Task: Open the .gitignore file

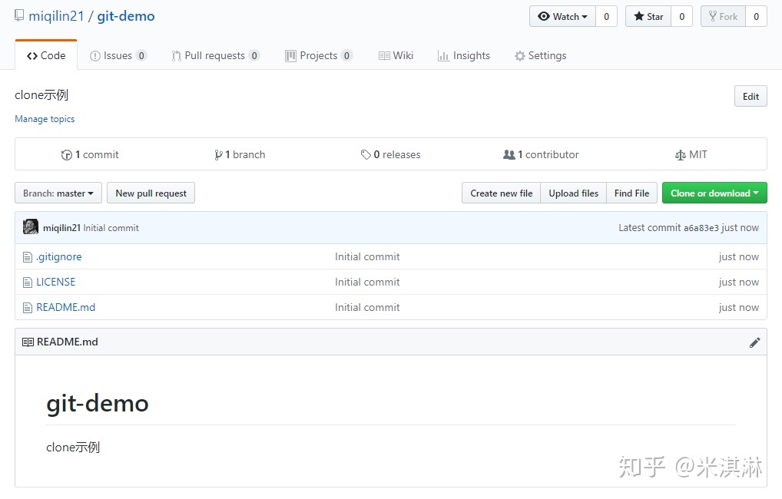Action: point(59,256)
